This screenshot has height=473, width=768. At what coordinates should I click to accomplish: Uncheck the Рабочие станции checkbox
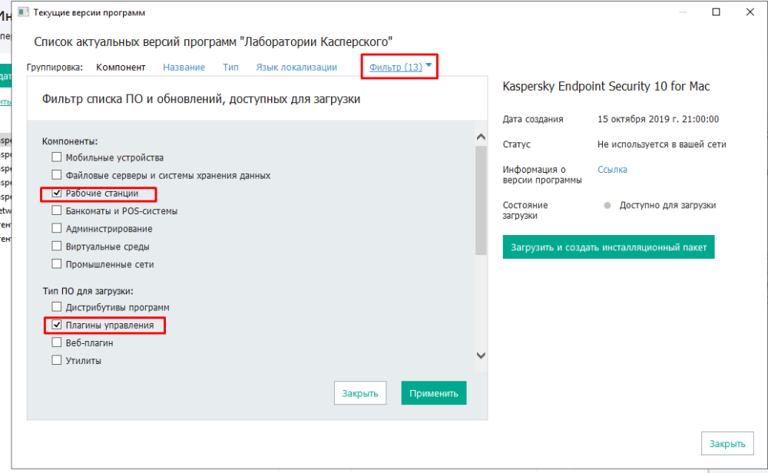click(57, 193)
